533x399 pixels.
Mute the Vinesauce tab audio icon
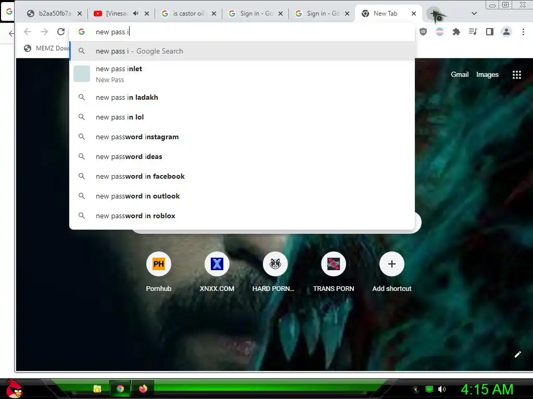tap(136, 14)
